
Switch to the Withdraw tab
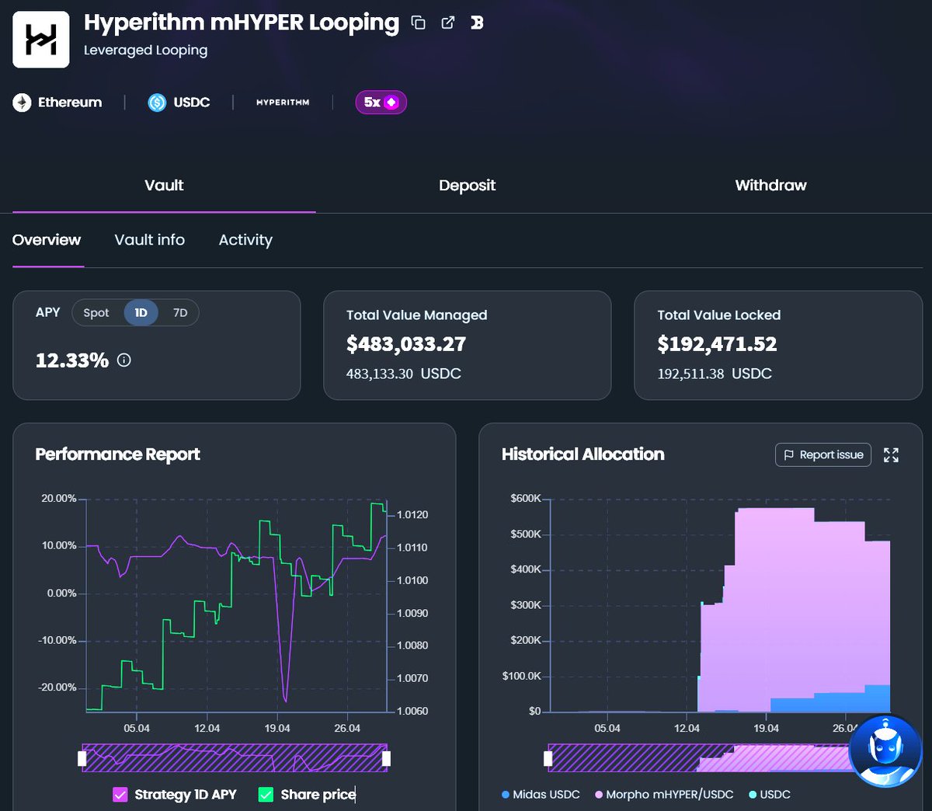click(770, 185)
